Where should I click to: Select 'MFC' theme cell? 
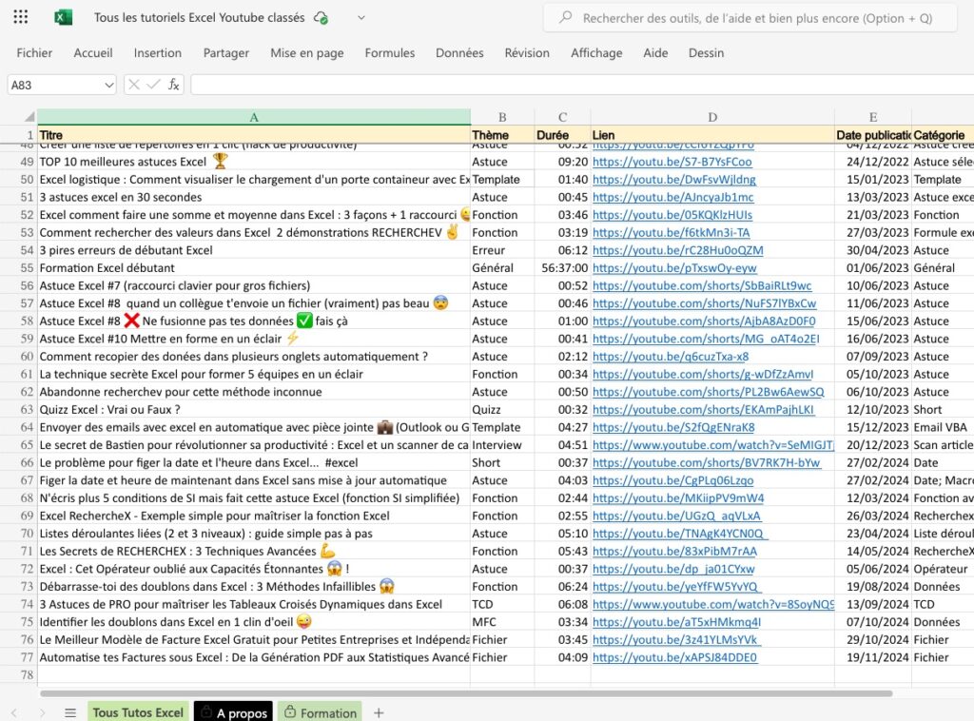pyautogui.click(x=502, y=622)
